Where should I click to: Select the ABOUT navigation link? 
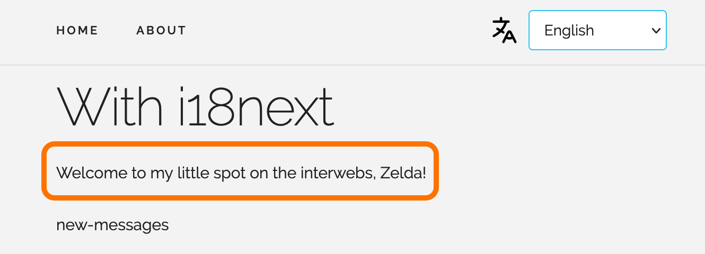click(161, 31)
